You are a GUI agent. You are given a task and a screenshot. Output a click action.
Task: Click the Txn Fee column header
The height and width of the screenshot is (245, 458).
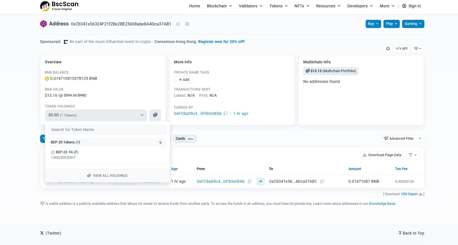[401, 169]
